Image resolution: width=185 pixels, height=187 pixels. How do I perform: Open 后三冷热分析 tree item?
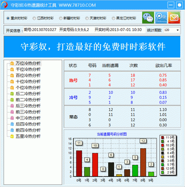pyautogui.click(x=28, y=106)
